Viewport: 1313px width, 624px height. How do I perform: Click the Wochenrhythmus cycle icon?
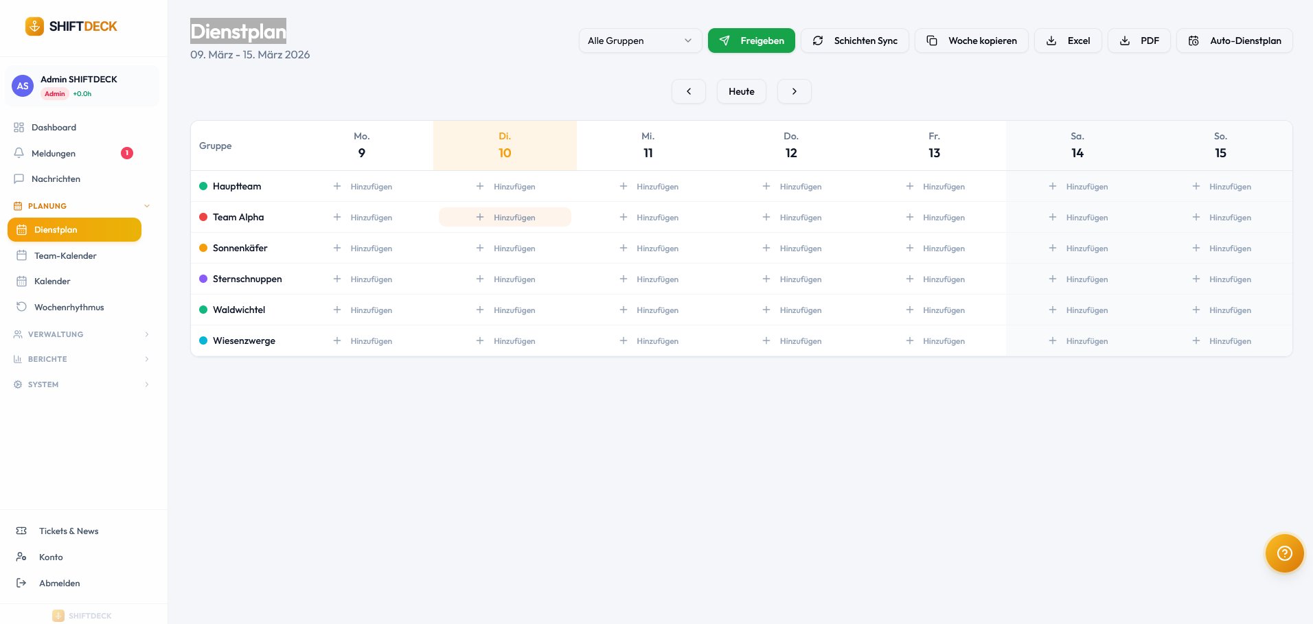point(21,307)
